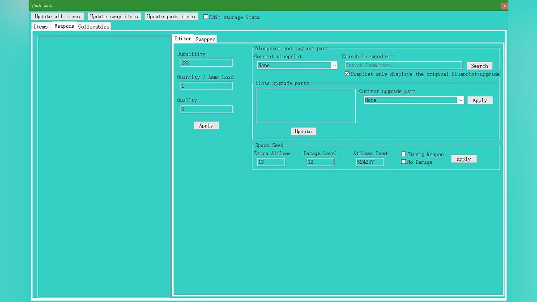This screenshot has height=302, width=537.
Task: Click the Update pack items button
Action: (x=171, y=17)
